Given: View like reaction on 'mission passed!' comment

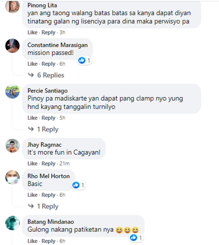Looking at the screenshot, I should point(85,61).
